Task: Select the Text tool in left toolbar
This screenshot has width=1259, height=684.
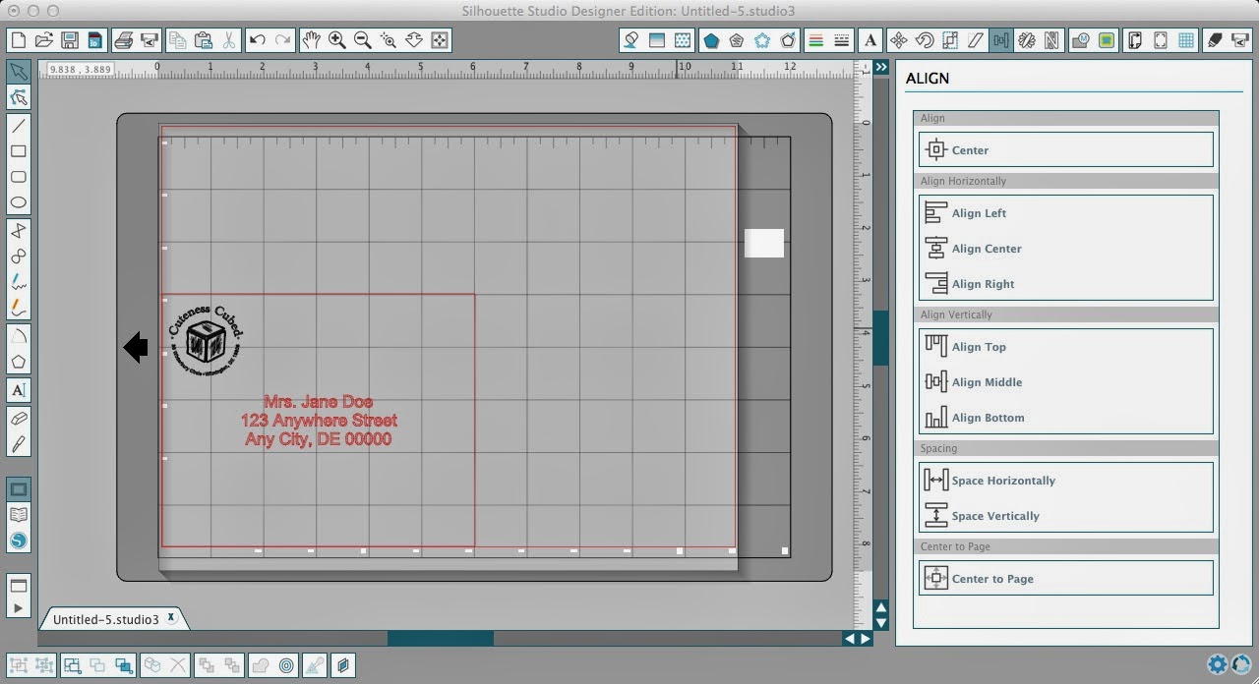Action: (18, 390)
